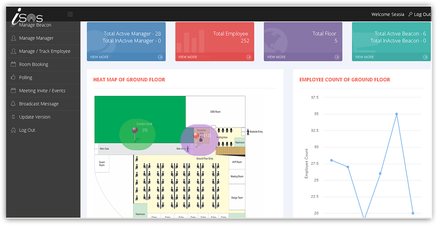Click the Employee Count axis label

[x=307, y=163]
